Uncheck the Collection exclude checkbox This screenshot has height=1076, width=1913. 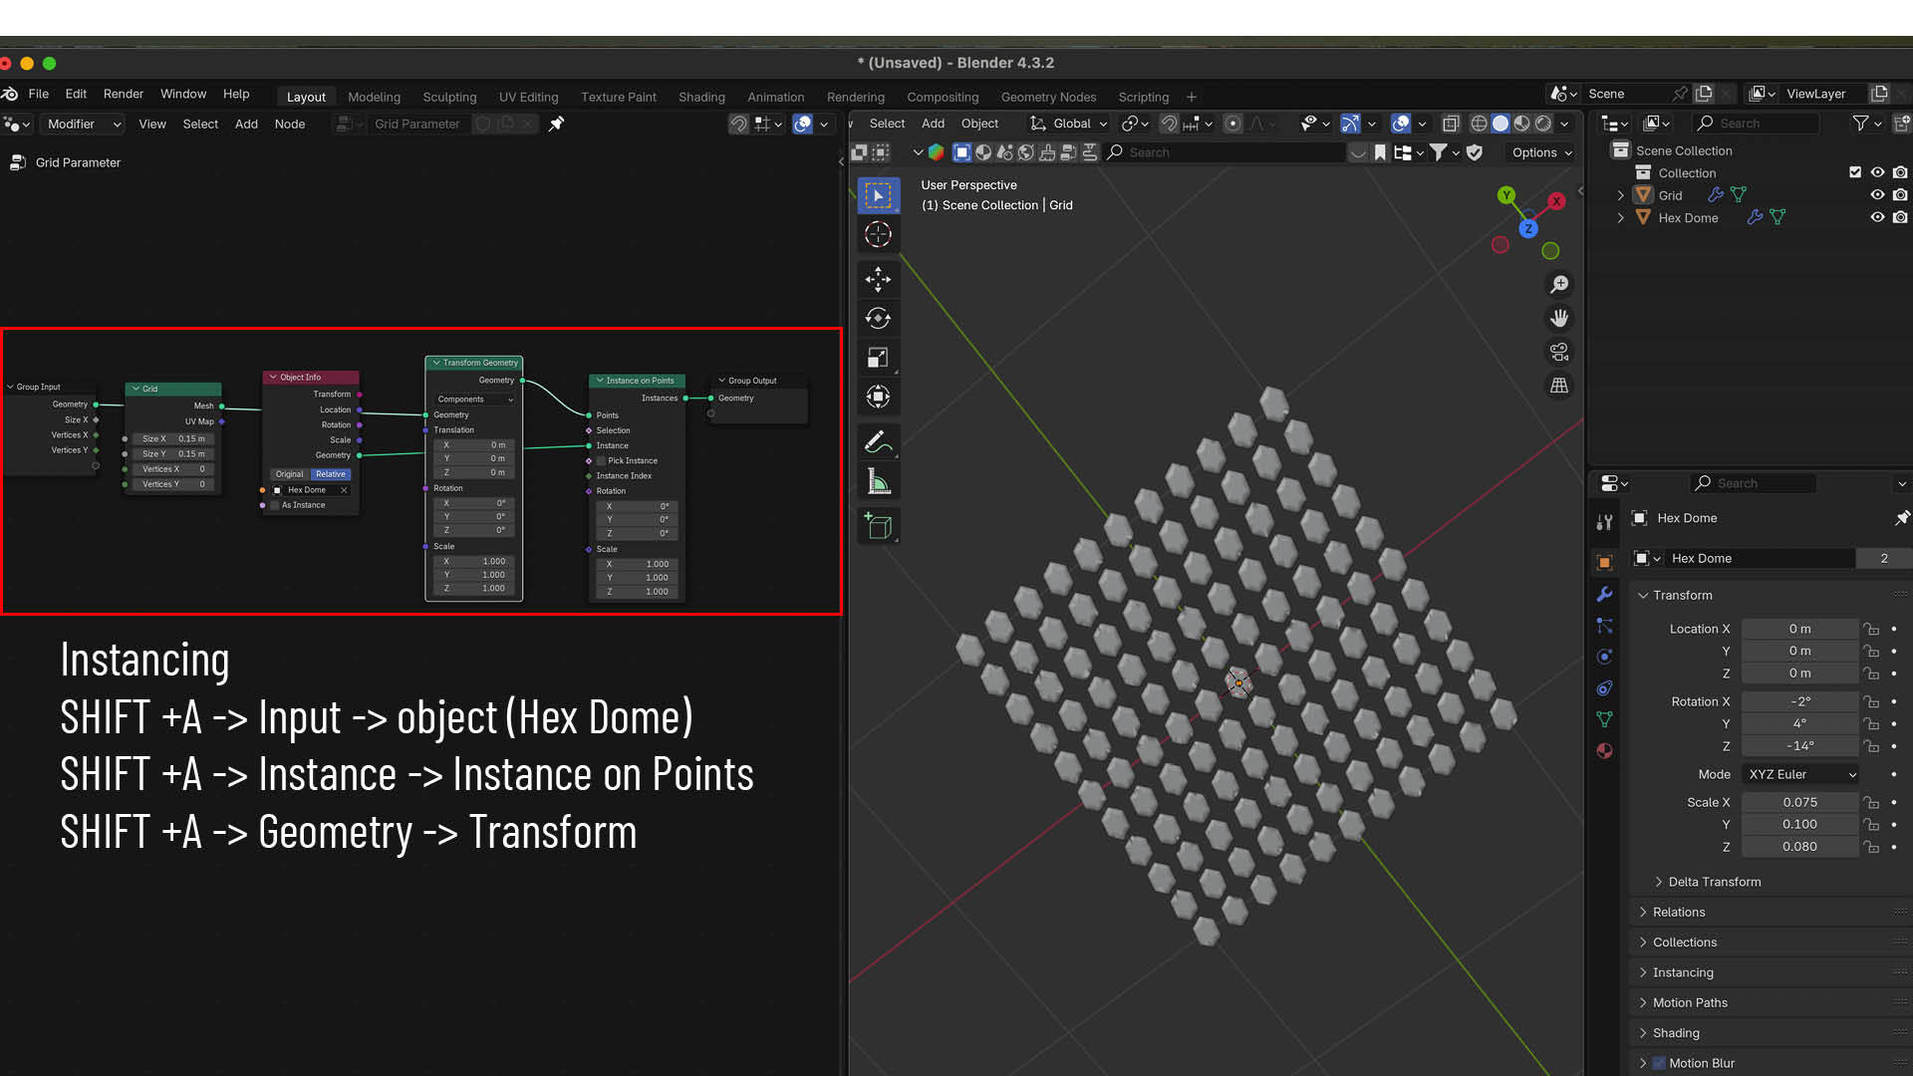pos(1855,172)
